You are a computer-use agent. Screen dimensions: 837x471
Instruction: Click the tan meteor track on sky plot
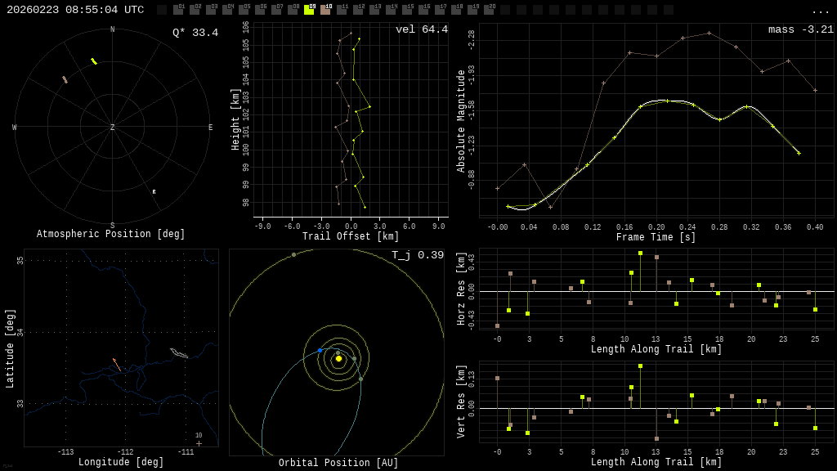click(65, 79)
